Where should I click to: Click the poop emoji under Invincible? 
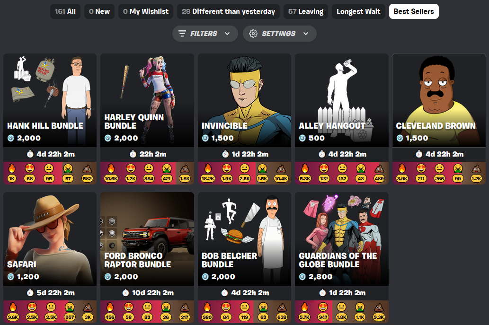tap(281, 169)
